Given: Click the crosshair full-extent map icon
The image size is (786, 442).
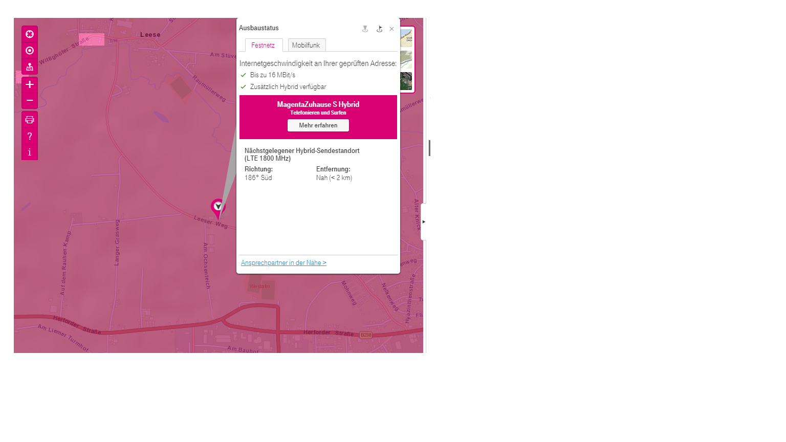Looking at the screenshot, I should (30, 34).
